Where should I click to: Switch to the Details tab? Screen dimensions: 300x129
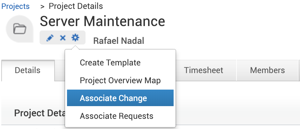point(28,70)
